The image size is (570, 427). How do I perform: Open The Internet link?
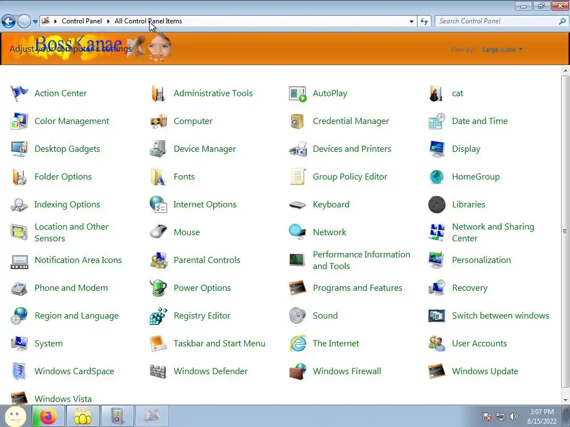click(336, 344)
